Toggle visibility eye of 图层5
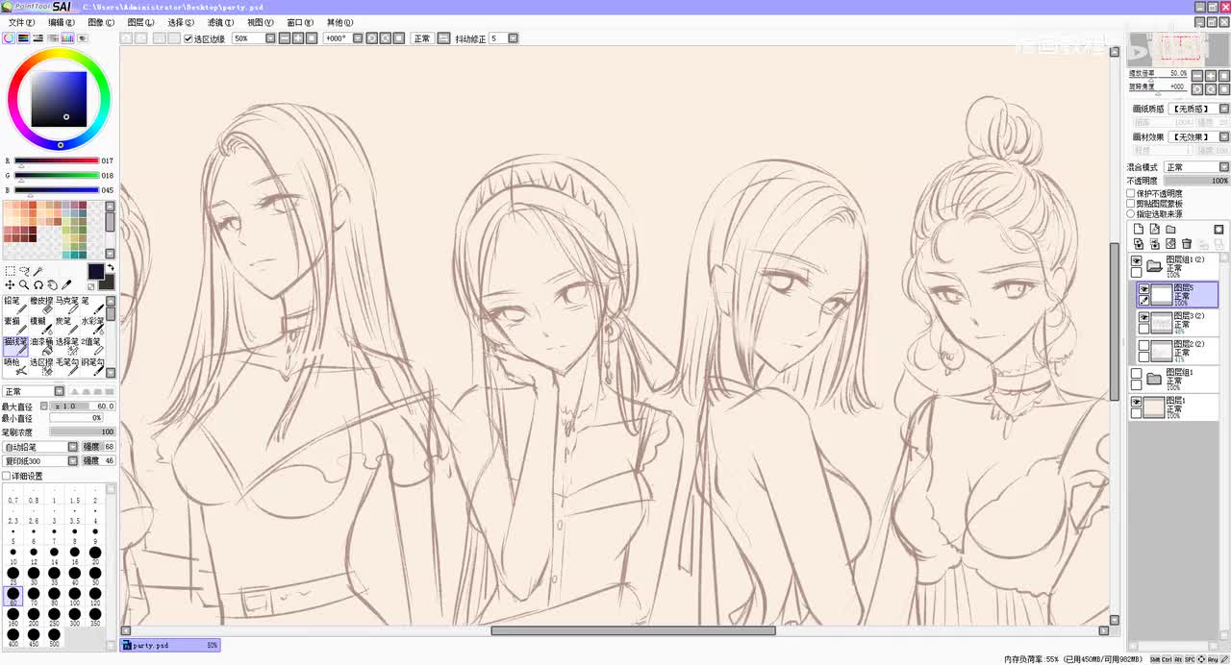The image size is (1231, 665). tap(1144, 288)
